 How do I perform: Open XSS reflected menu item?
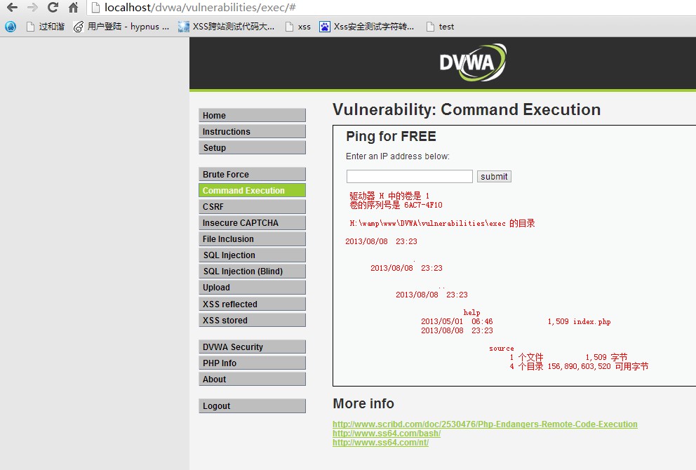(x=252, y=304)
